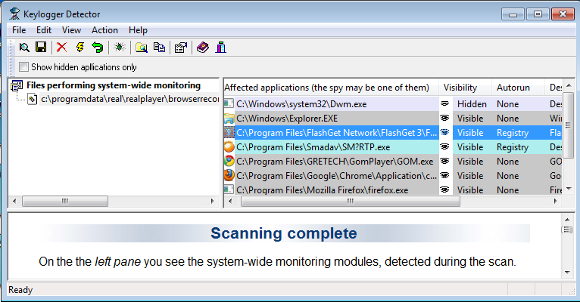Sort by the Autorun column header

click(518, 88)
